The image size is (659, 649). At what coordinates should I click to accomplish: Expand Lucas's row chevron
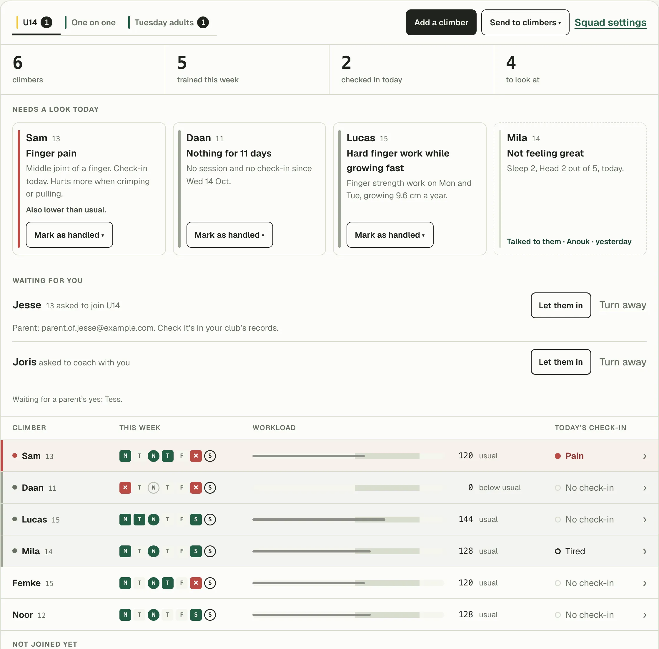(644, 520)
